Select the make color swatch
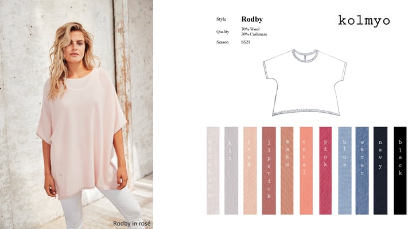 tap(287, 171)
